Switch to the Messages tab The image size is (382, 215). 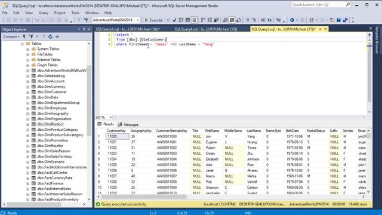pos(128,125)
